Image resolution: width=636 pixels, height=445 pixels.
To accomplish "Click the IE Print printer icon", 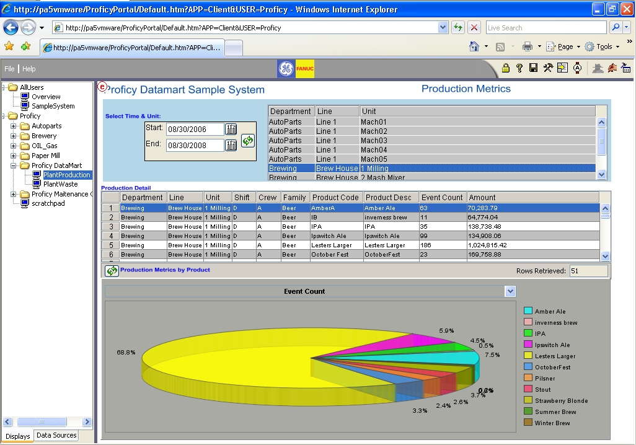I will 528,46.
